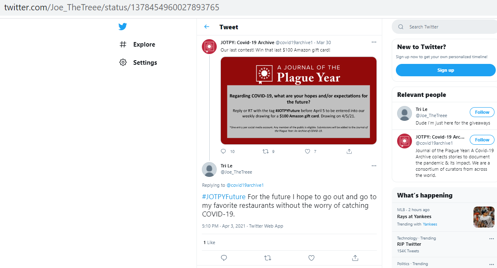Open more options on JOTPY tweet
497x268 pixels.
tap(374, 42)
